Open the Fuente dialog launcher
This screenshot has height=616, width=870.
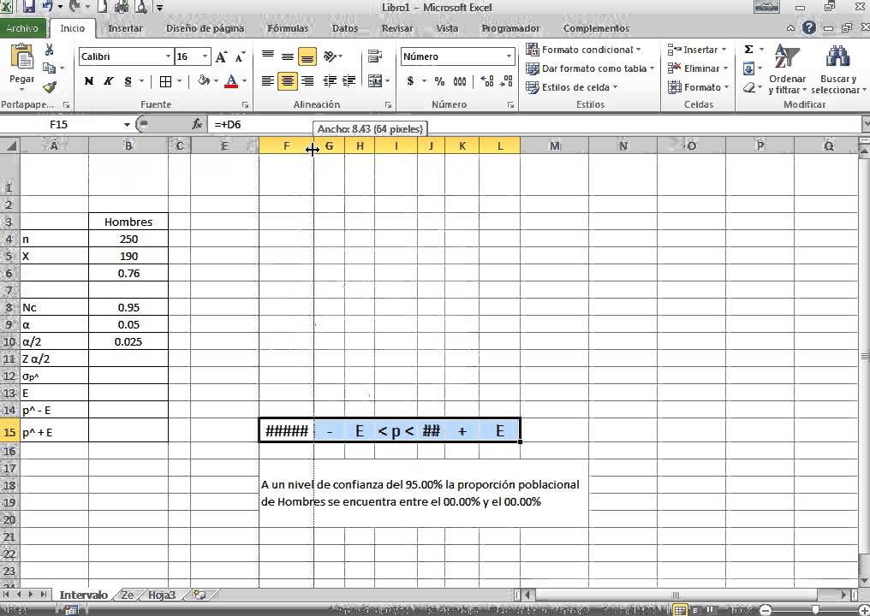tap(245, 104)
